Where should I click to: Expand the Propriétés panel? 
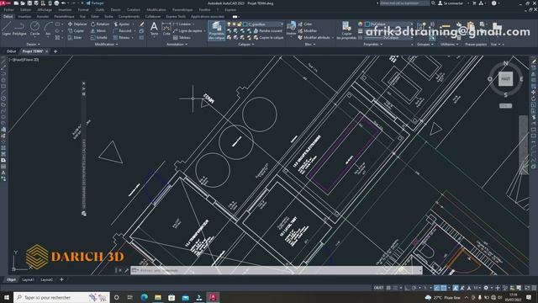tap(373, 45)
